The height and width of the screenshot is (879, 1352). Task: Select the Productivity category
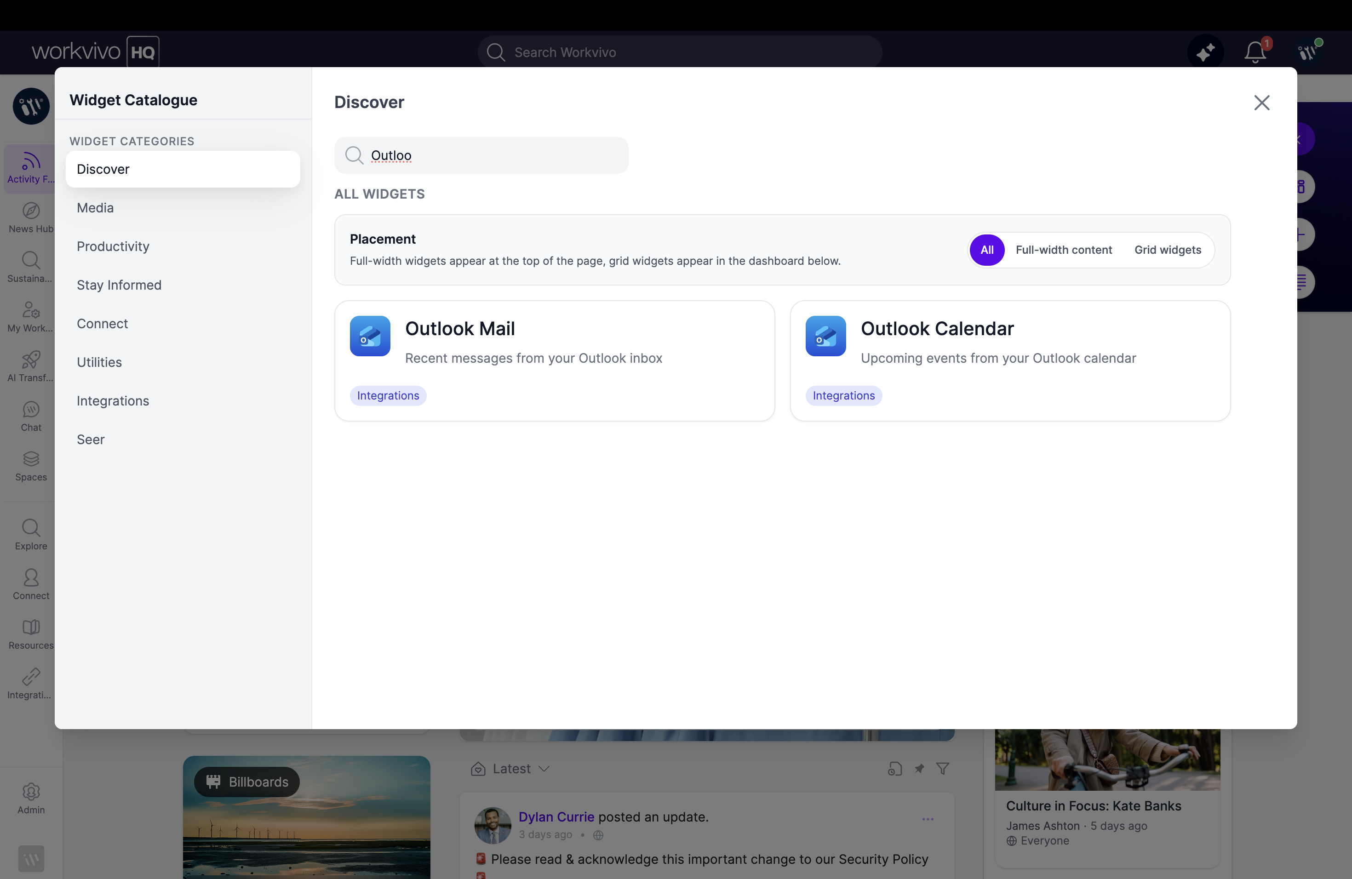pyautogui.click(x=183, y=246)
